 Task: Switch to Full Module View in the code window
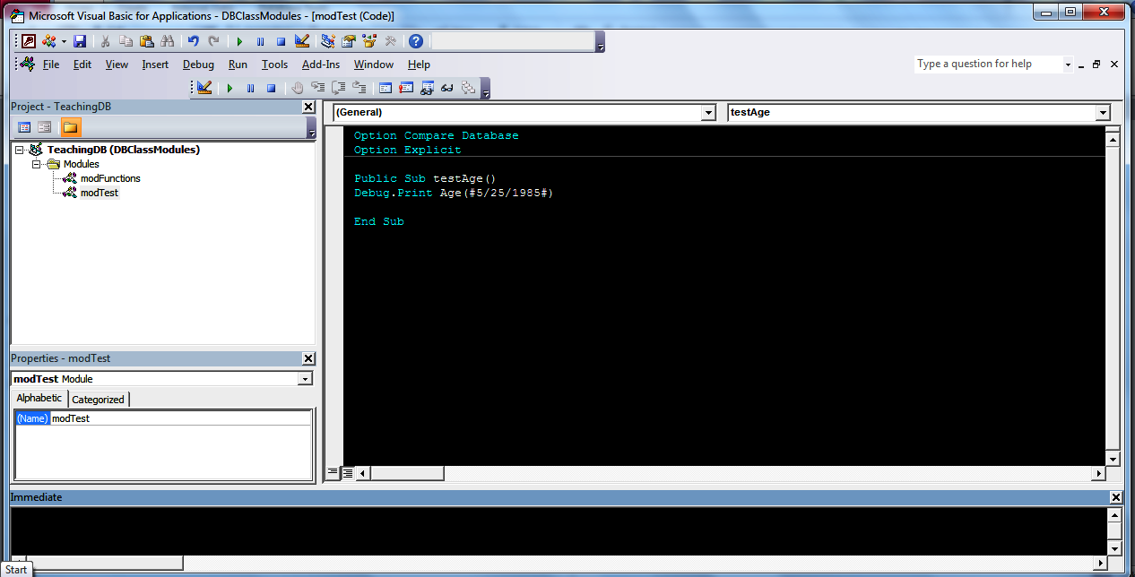click(x=347, y=472)
